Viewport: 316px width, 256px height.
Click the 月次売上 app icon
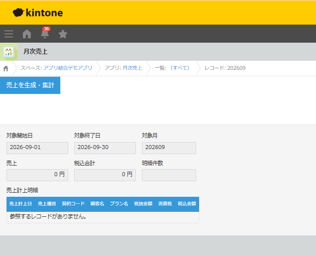(x=9, y=52)
